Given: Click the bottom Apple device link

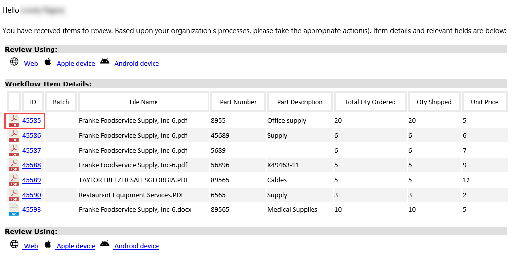Looking at the screenshot, I should click(76, 246).
